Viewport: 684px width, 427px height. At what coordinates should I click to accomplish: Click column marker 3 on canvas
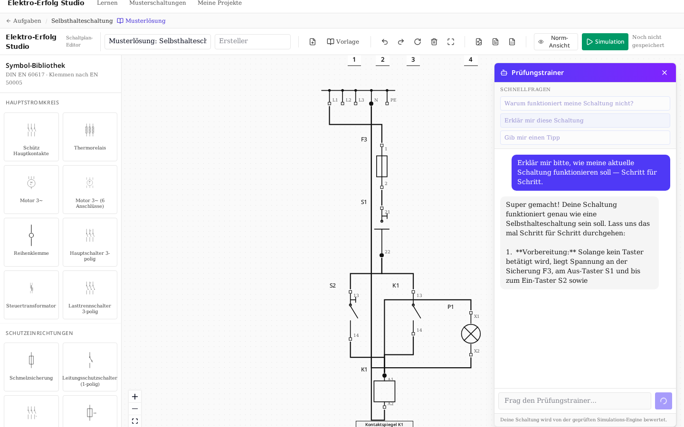(413, 60)
